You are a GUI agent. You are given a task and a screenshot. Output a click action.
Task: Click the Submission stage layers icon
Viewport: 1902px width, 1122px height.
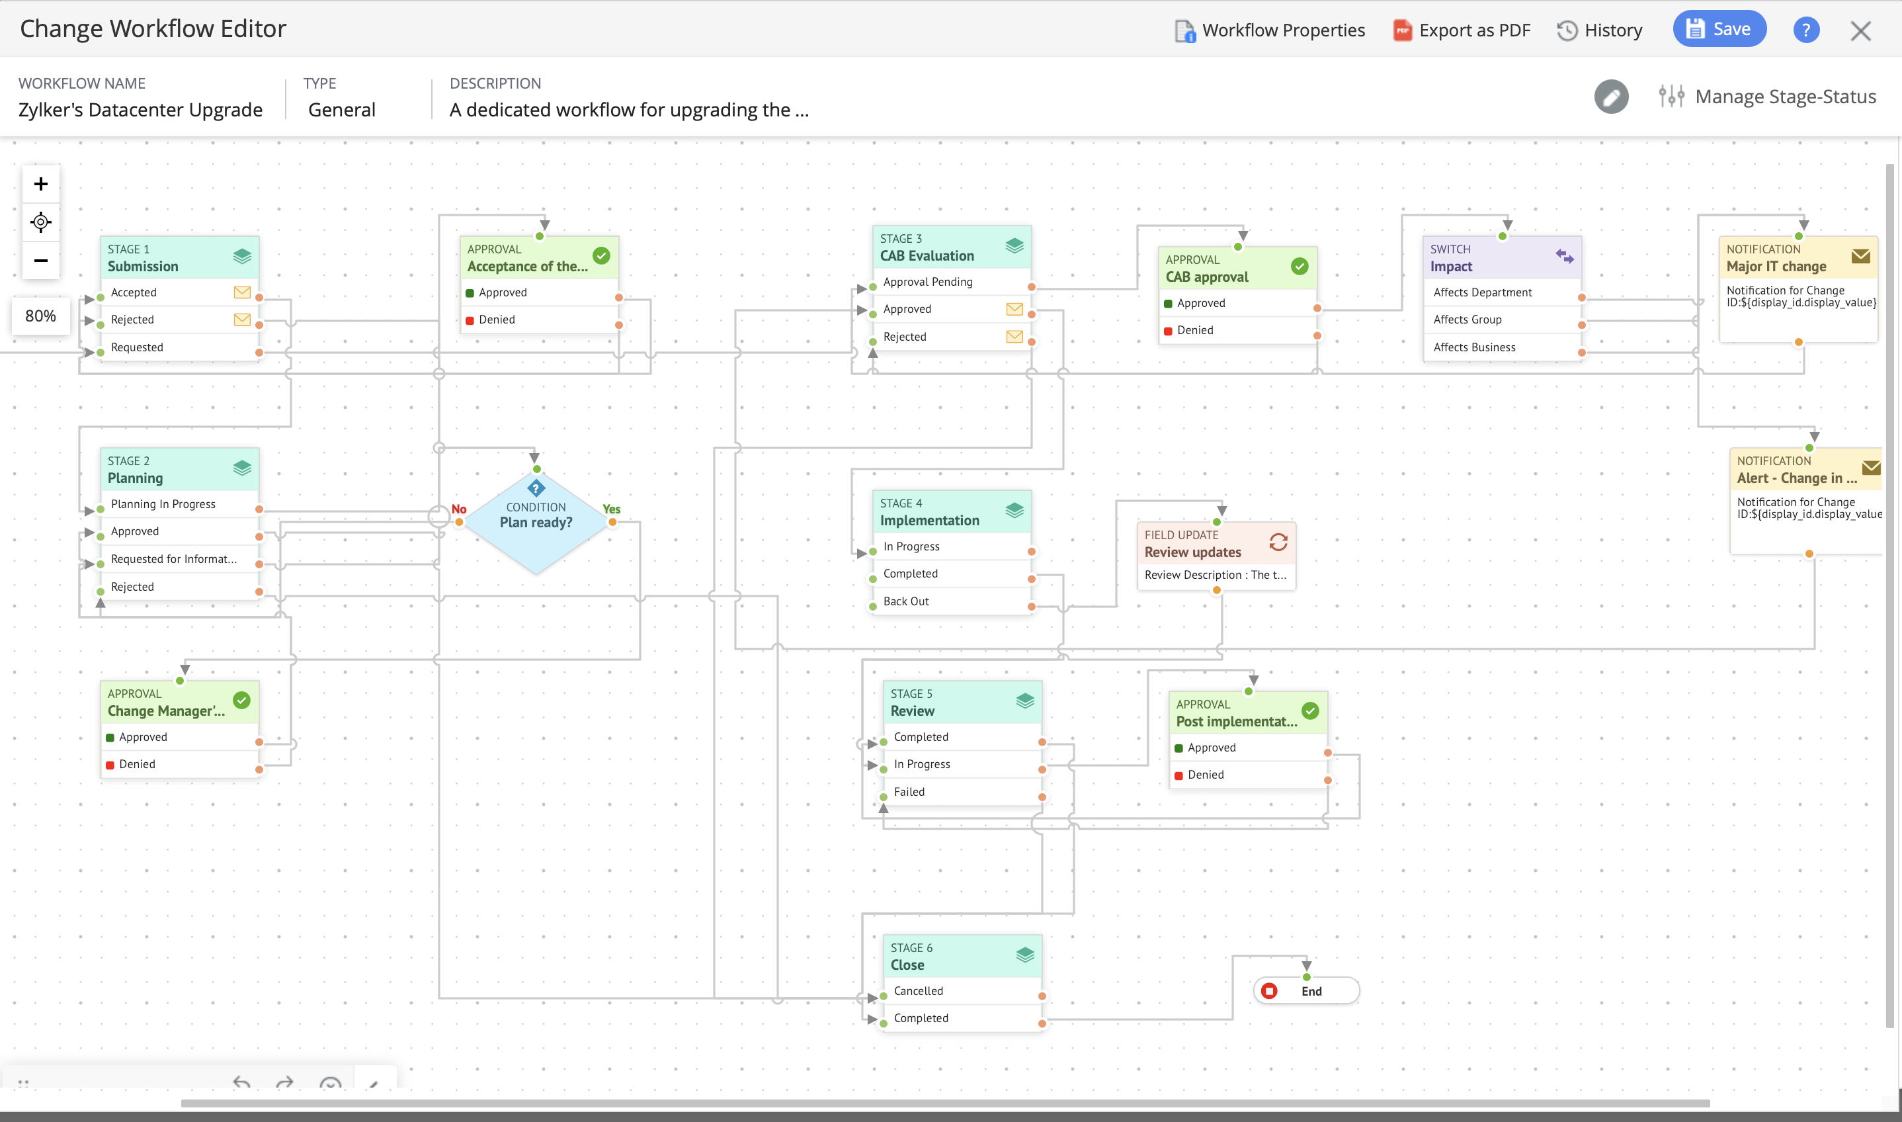click(x=242, y=256)
